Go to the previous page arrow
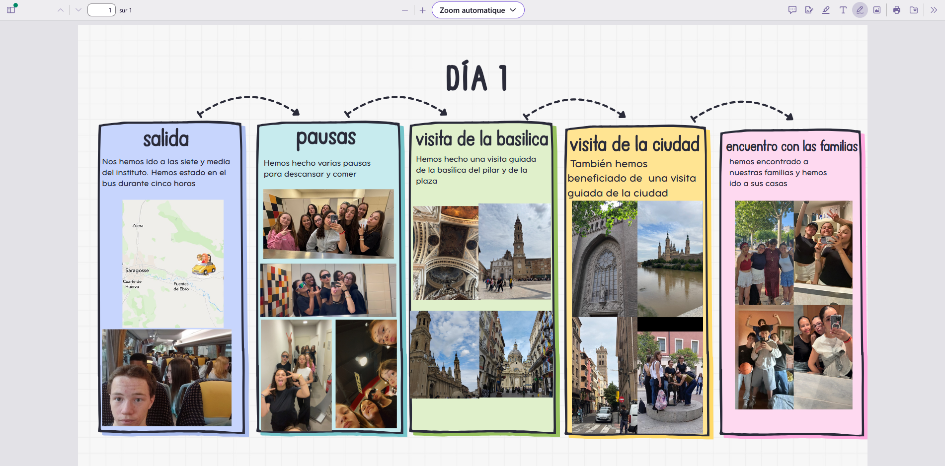 point(61,10)
